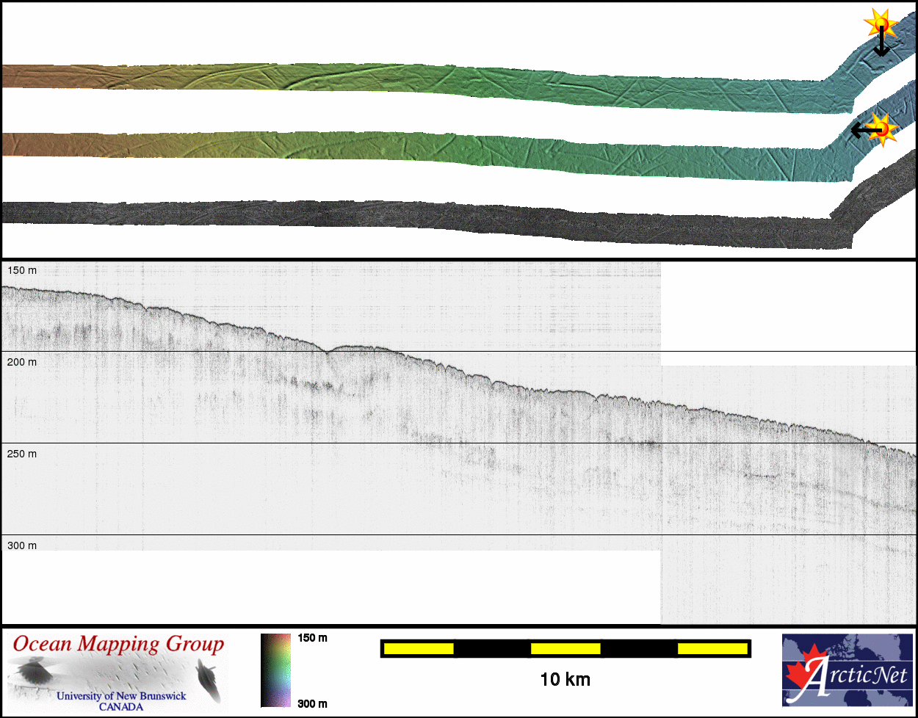This screenshot has height=718, width=918.
Task: Click the 10 km scale label
Action: (565, 680)
